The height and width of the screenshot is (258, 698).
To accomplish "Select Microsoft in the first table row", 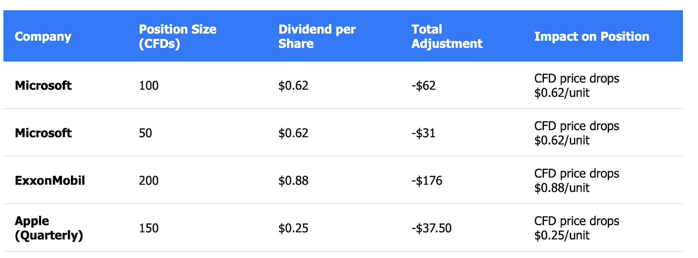I will click(43, 85).
